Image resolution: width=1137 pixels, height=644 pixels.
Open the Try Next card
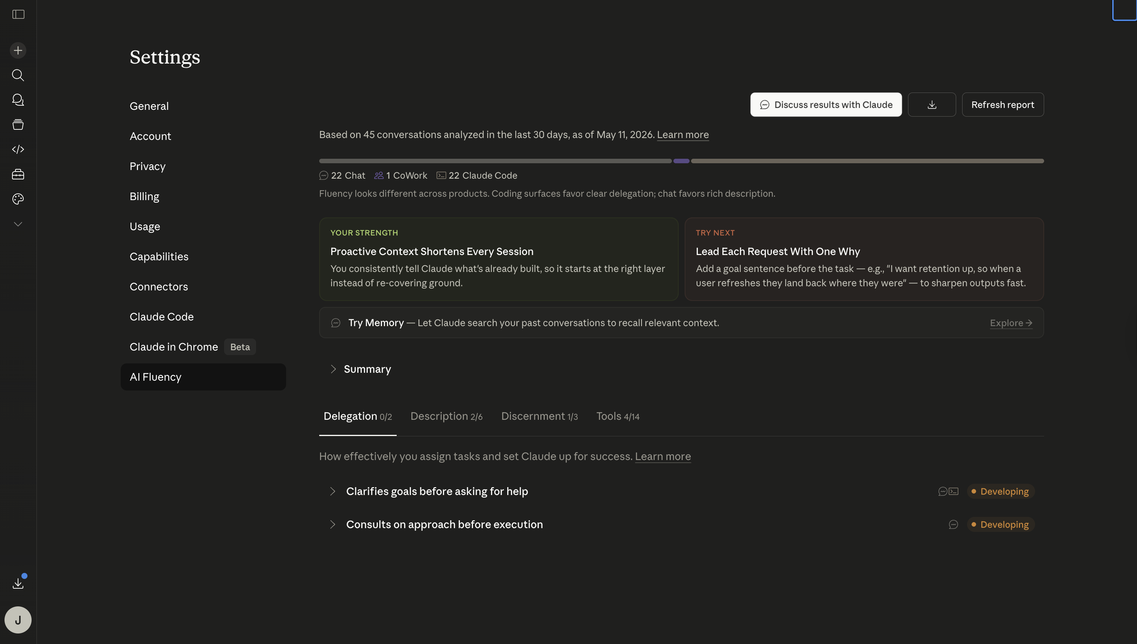[x=864, y=259]
